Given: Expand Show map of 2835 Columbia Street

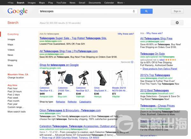Looking at the screenshot, I should point(70,138).
